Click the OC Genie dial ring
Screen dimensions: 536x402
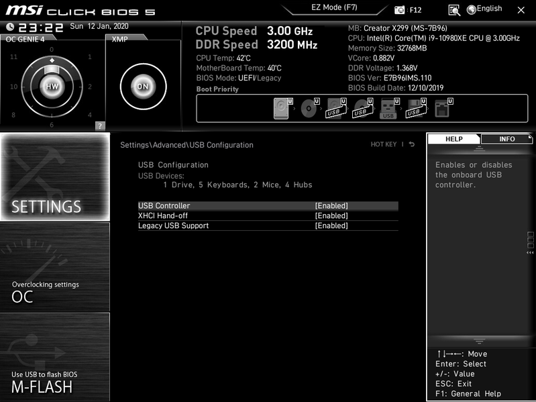tap(52, 87)
